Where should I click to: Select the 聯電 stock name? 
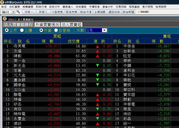click(17, 94)
